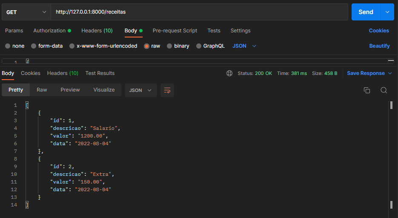Open the request Headers (10) tab
Screen dimensions: 398x218
pyautogui.click(x=97, y=31)
